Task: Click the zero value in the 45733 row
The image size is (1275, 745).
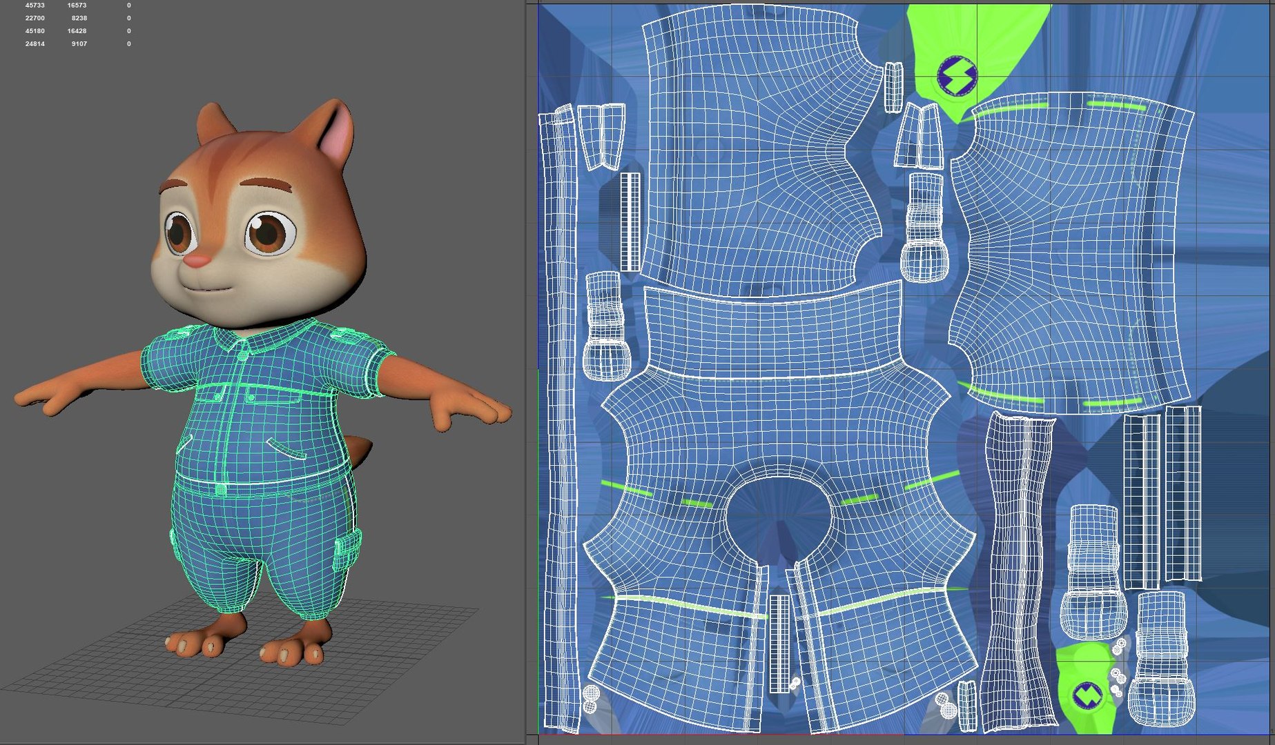Action: coord(129,5)
